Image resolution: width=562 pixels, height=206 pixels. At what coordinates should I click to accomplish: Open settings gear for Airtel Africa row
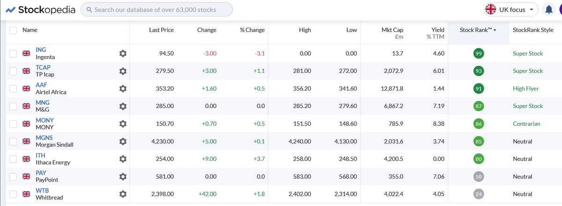coord(123,89)
